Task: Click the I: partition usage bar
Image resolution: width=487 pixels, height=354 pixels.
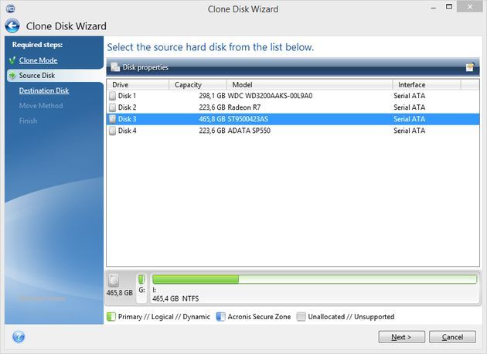Action: tap(315, 279)
